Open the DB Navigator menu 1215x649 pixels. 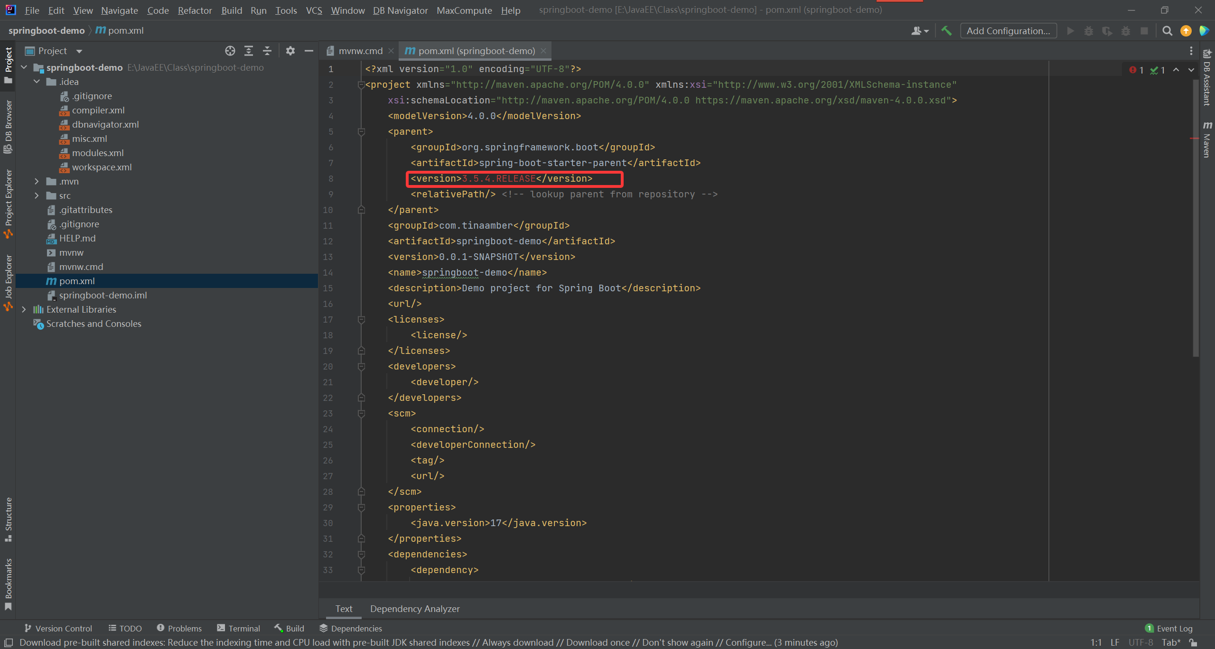click(x=400, y=10)
